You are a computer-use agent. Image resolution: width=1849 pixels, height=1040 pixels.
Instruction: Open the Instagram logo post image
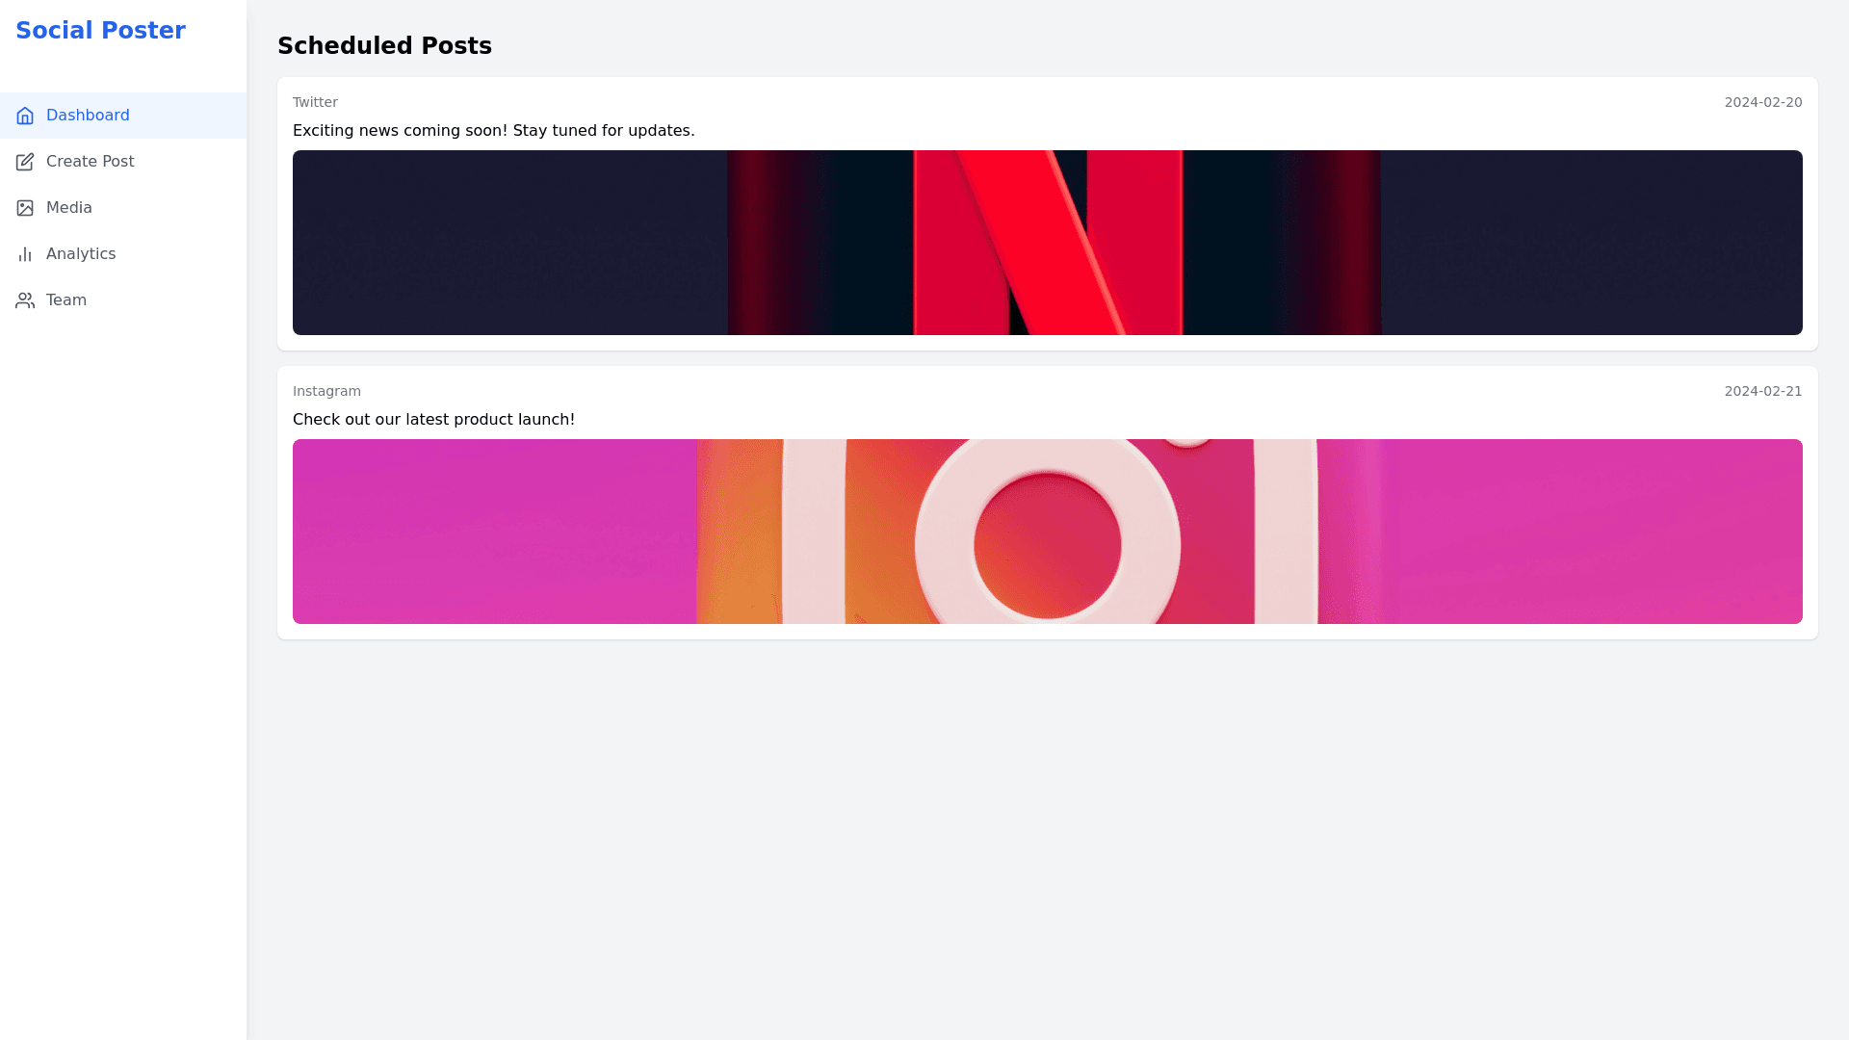1048,532
